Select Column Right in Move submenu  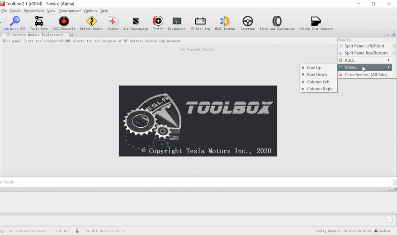coord(318,89)
